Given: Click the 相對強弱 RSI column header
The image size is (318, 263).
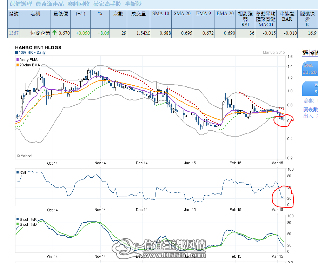Looking at the screenshot, I should tap(245, 19).
